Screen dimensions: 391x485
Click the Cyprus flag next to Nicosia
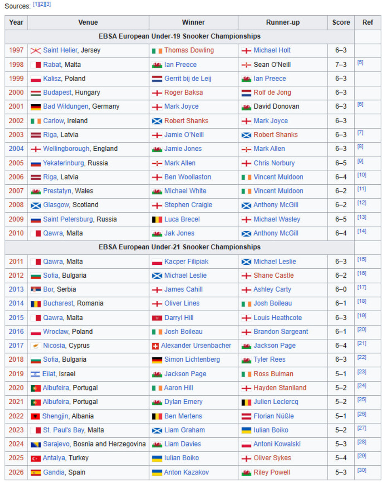pos(36,346)
